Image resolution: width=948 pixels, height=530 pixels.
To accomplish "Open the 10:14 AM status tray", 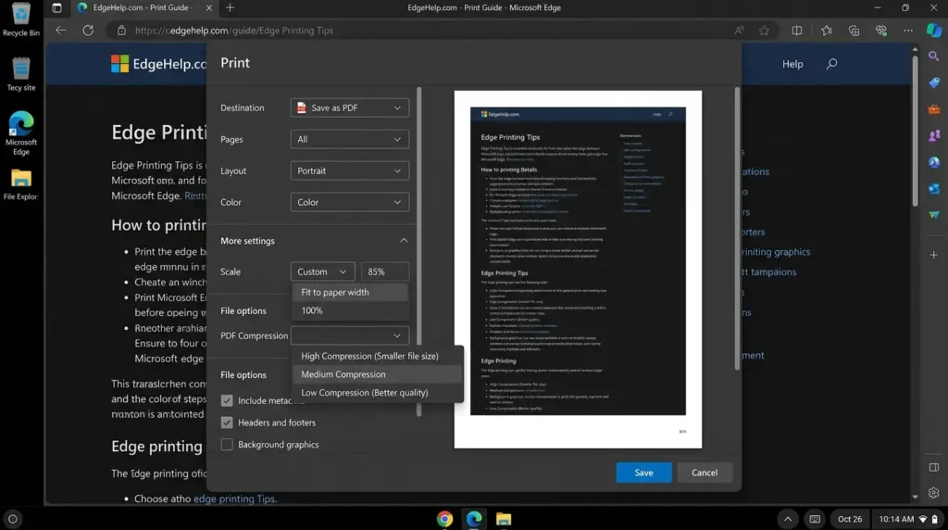I will pyautogui.click(x=907, y=519).
